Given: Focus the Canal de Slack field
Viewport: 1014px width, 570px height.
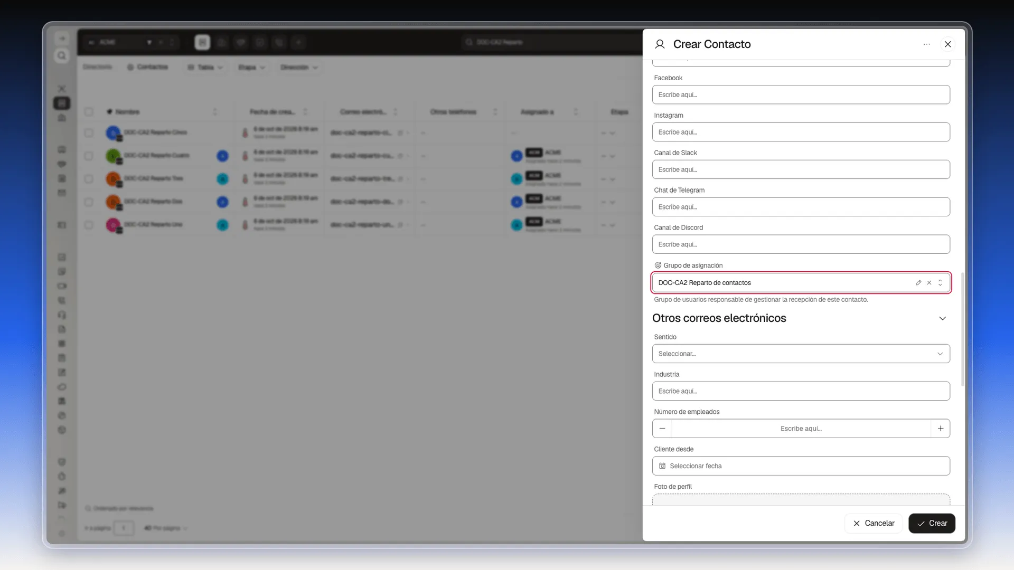Looking at the screenshot, I should tap(801, 169).
